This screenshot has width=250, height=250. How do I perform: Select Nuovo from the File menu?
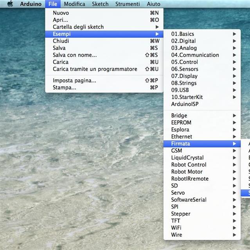pos(61,13)
